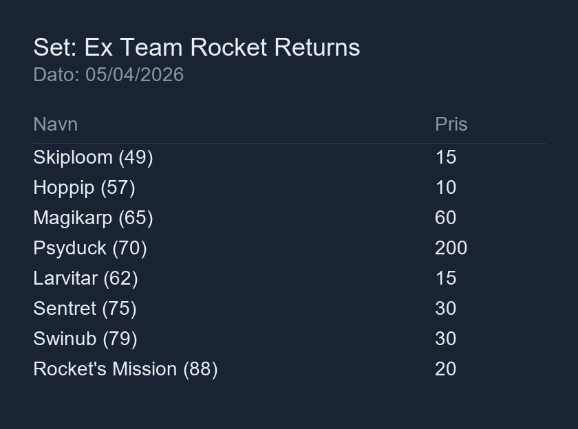This screenshot has width=578, height=429.
Task: Open the Hoppip (57) entry
Action: 84,188
